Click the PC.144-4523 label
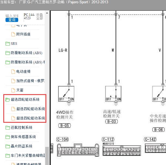This screenshot has width=166, height=165. (x=29, y=16)
